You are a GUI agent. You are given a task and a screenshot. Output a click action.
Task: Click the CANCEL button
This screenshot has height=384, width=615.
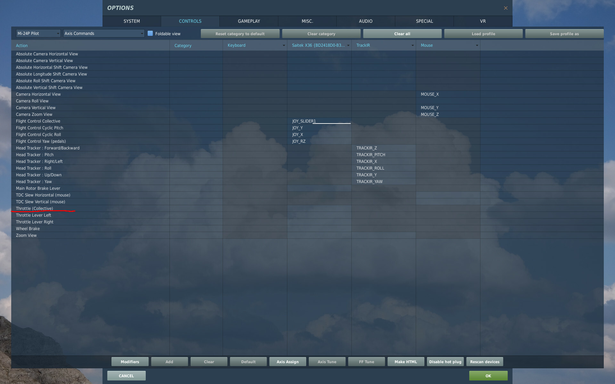(x=127, y=376)
